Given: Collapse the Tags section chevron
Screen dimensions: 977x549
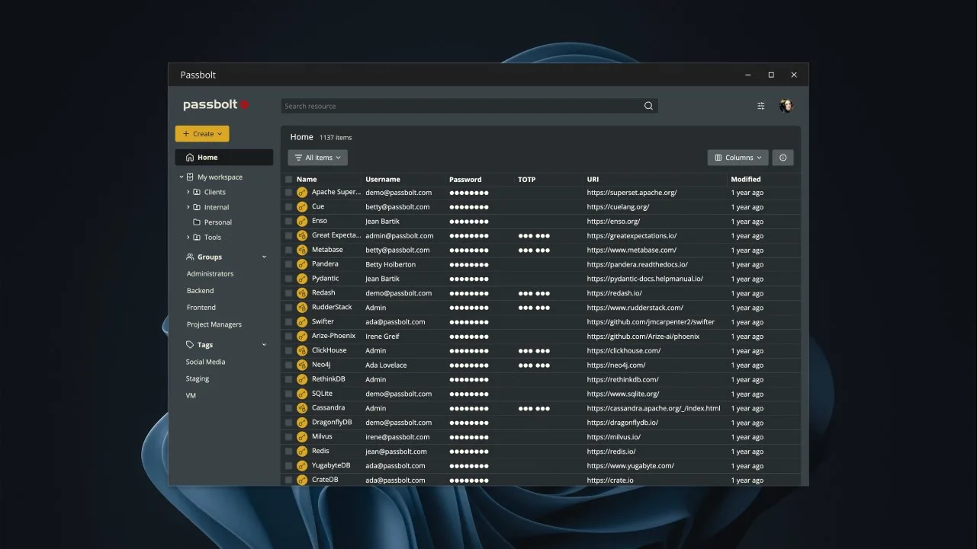Looking at the screenshot, I should (x=265, y=345).
